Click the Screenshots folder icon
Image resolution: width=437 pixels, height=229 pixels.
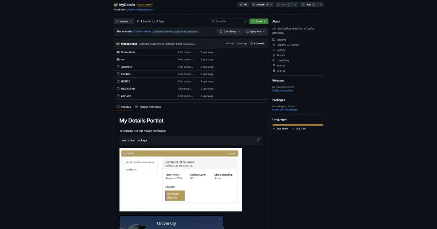pos(118,52)
